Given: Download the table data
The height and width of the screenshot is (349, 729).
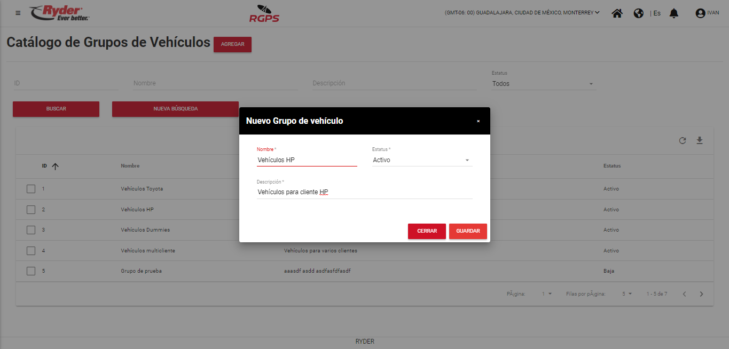Looking at the screenshot, I should coord(700,141).
